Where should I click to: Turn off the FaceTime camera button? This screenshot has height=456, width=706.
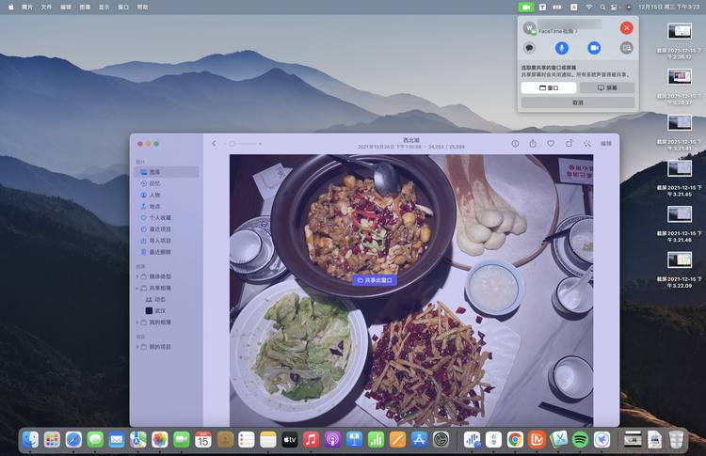(x=594, y=48)
